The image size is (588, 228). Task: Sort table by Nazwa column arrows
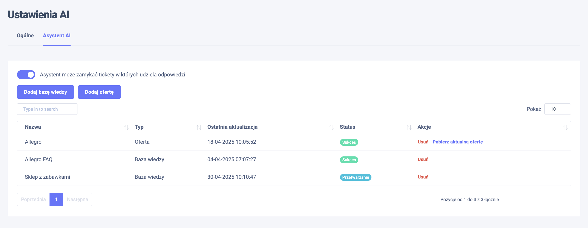point(126,127)
